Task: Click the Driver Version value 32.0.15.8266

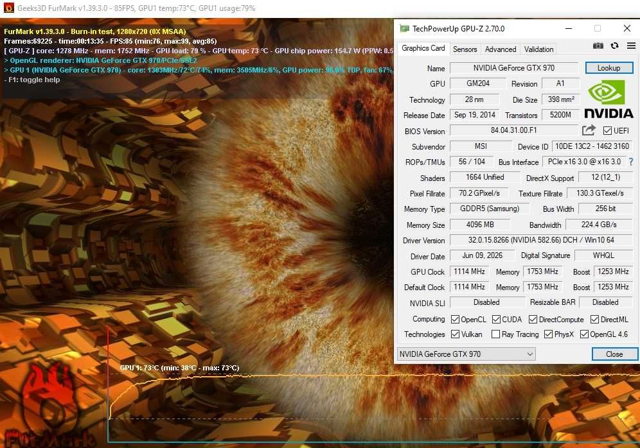Action: [x=541, y=239]
